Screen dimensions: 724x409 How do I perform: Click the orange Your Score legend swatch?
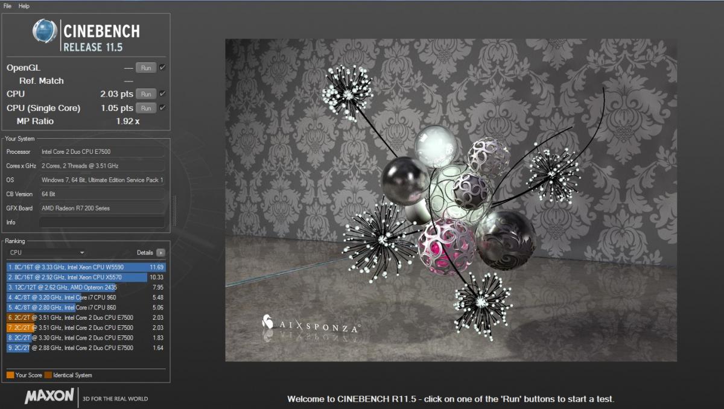[x=10, y=375]
